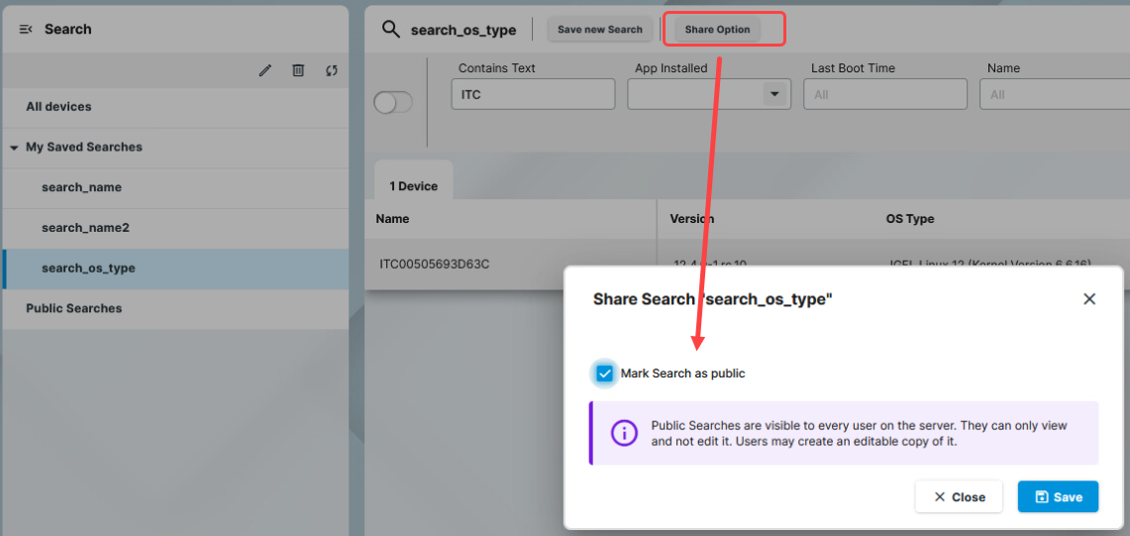Viewport: 1130px width, 536px height.
Task: Click Save new Search button
Action: pos(599,30)
